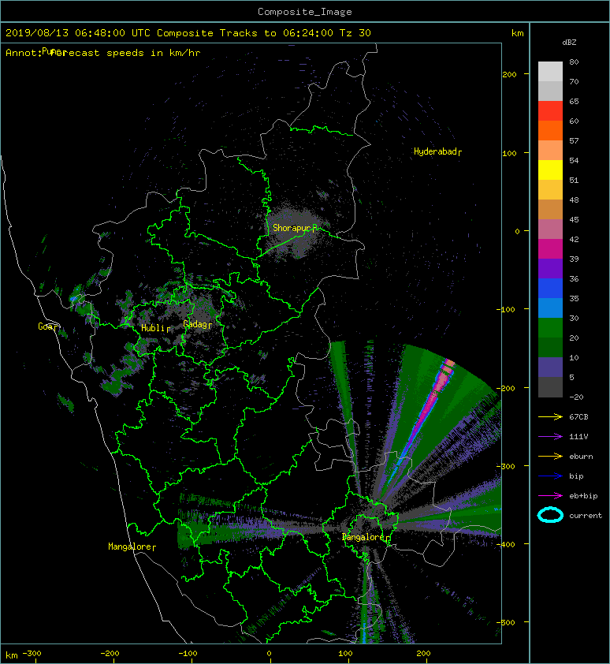
Task: Click the blue bip legend arrow
Action: (550, 476)
